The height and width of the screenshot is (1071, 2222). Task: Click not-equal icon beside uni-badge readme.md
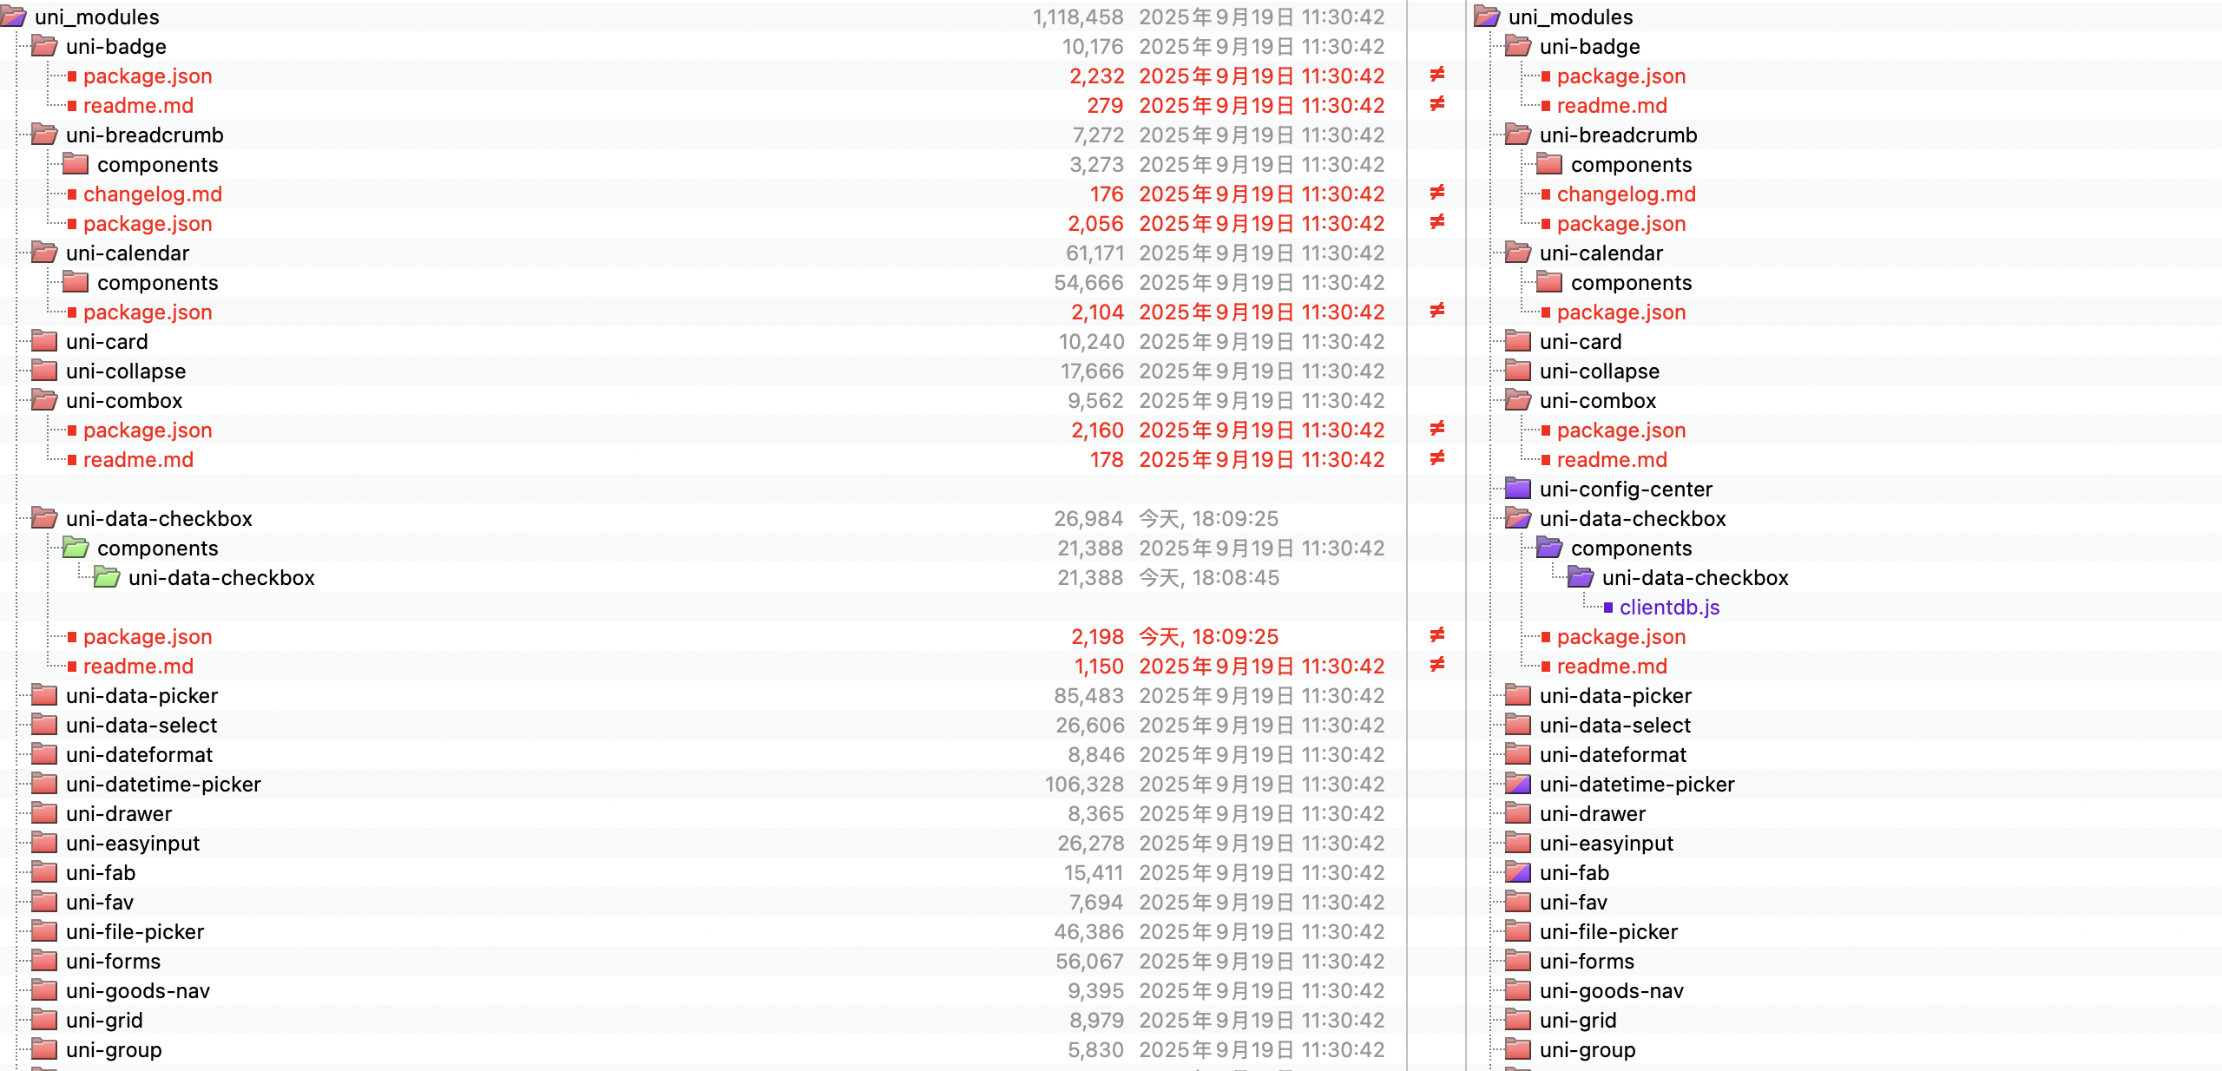point(1437,105)
